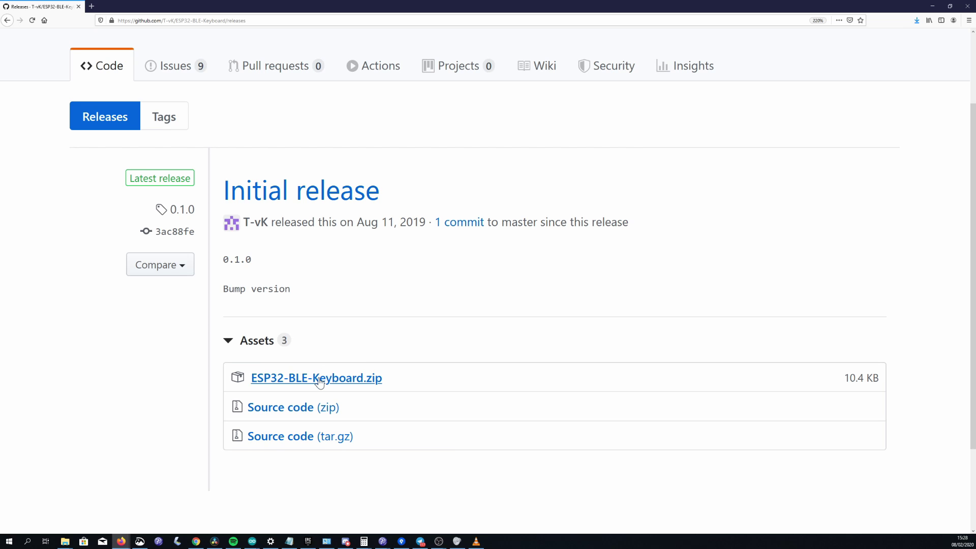
Task: Show sidebars icon in toolbar
Action: pyautogui.click(x=941, y=20)
